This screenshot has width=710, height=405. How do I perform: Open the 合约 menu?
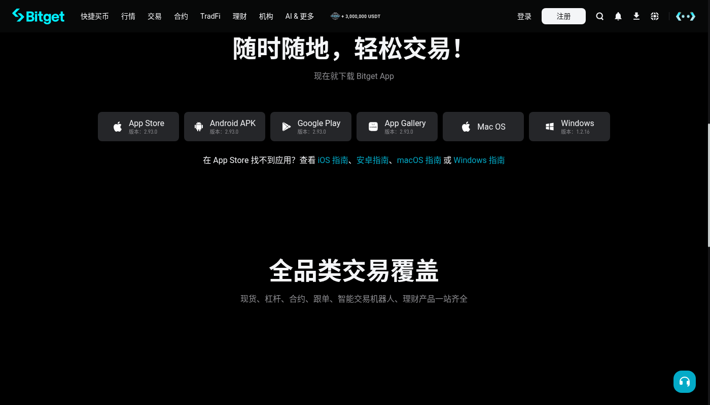[x=181, y=16]
